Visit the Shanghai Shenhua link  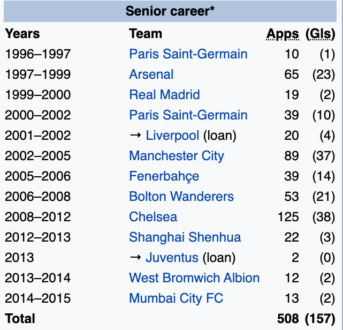(185, 237)
